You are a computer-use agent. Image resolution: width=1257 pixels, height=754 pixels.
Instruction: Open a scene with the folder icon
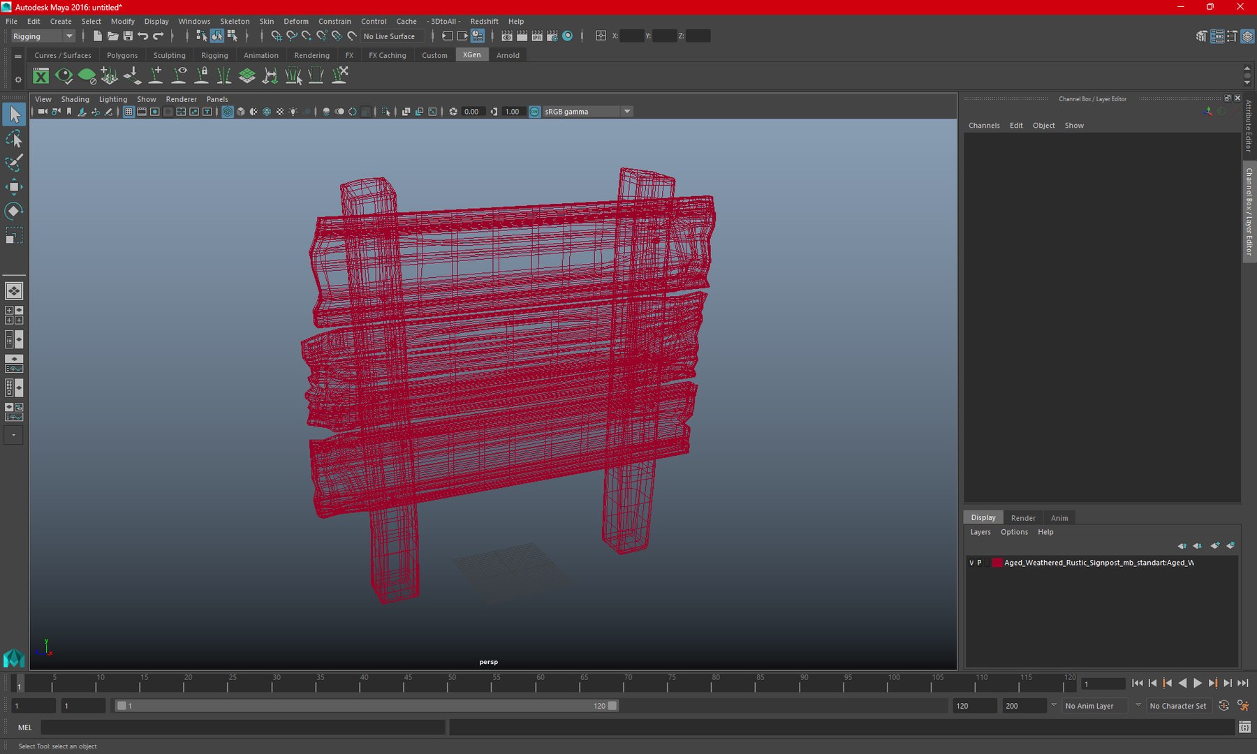112,36
